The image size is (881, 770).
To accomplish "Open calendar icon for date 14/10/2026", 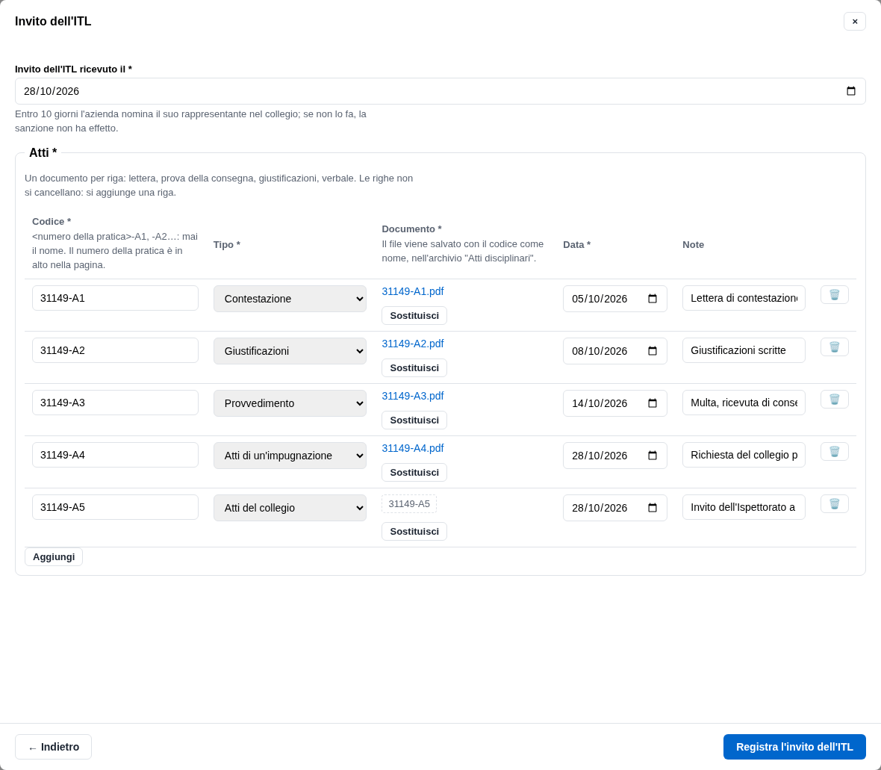I will point(653,403).
